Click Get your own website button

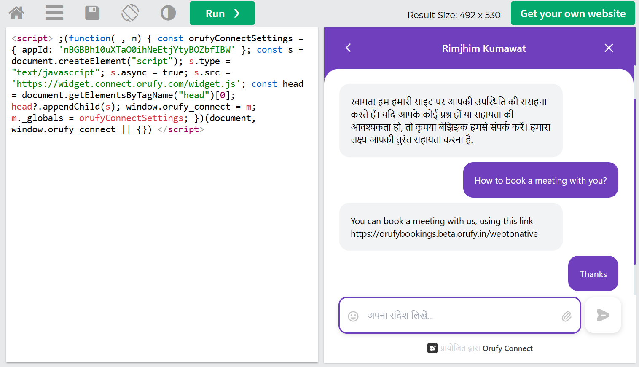pyautogui.click(x=572, y=13)
